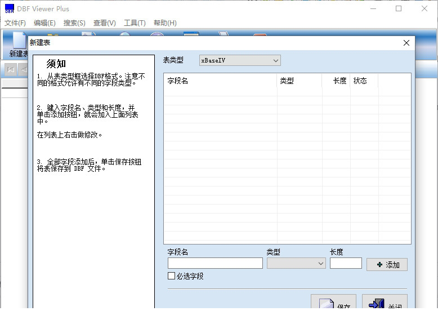Open the 类型 field type dropdown

296,263
